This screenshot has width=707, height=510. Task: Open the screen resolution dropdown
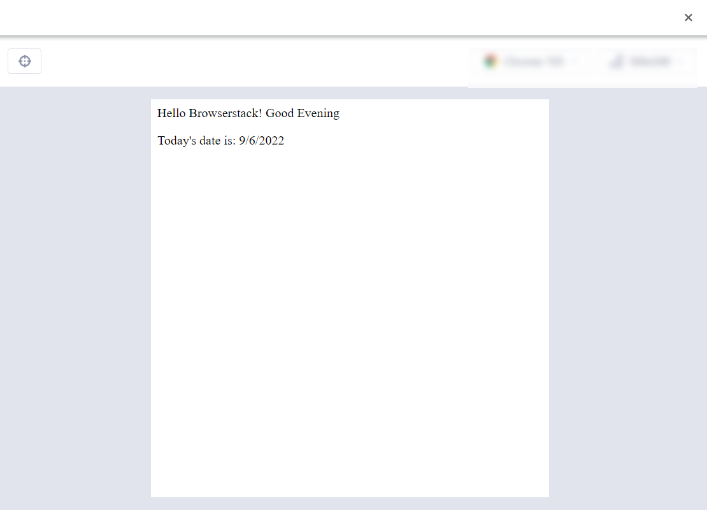[650, 62]
